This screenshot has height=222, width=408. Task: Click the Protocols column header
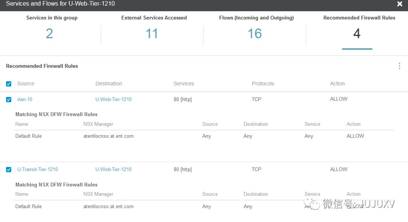pos(263,84)
